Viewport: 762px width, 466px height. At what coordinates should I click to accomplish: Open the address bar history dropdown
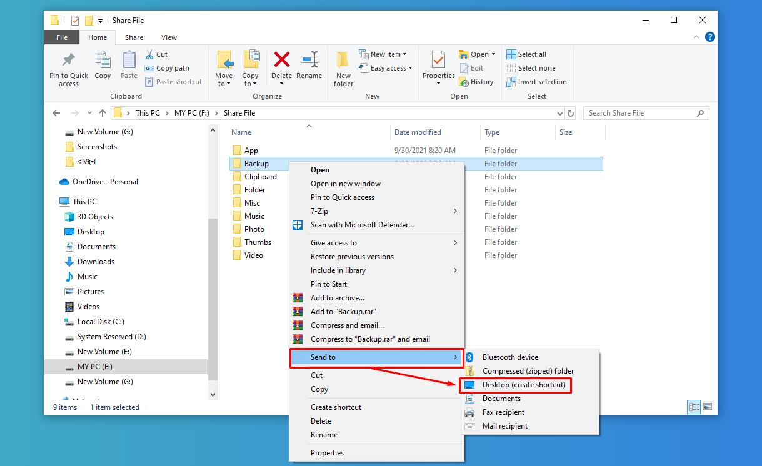[560, 113]
